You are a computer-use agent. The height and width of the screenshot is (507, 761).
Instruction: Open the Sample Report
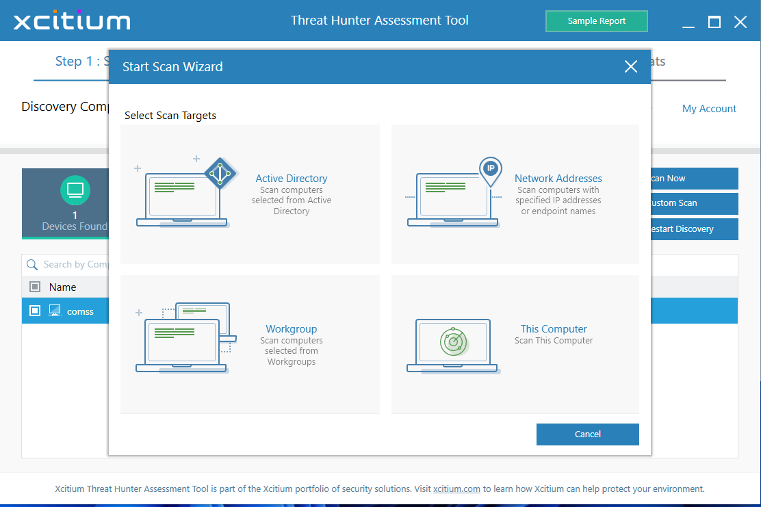coord(597,21)
